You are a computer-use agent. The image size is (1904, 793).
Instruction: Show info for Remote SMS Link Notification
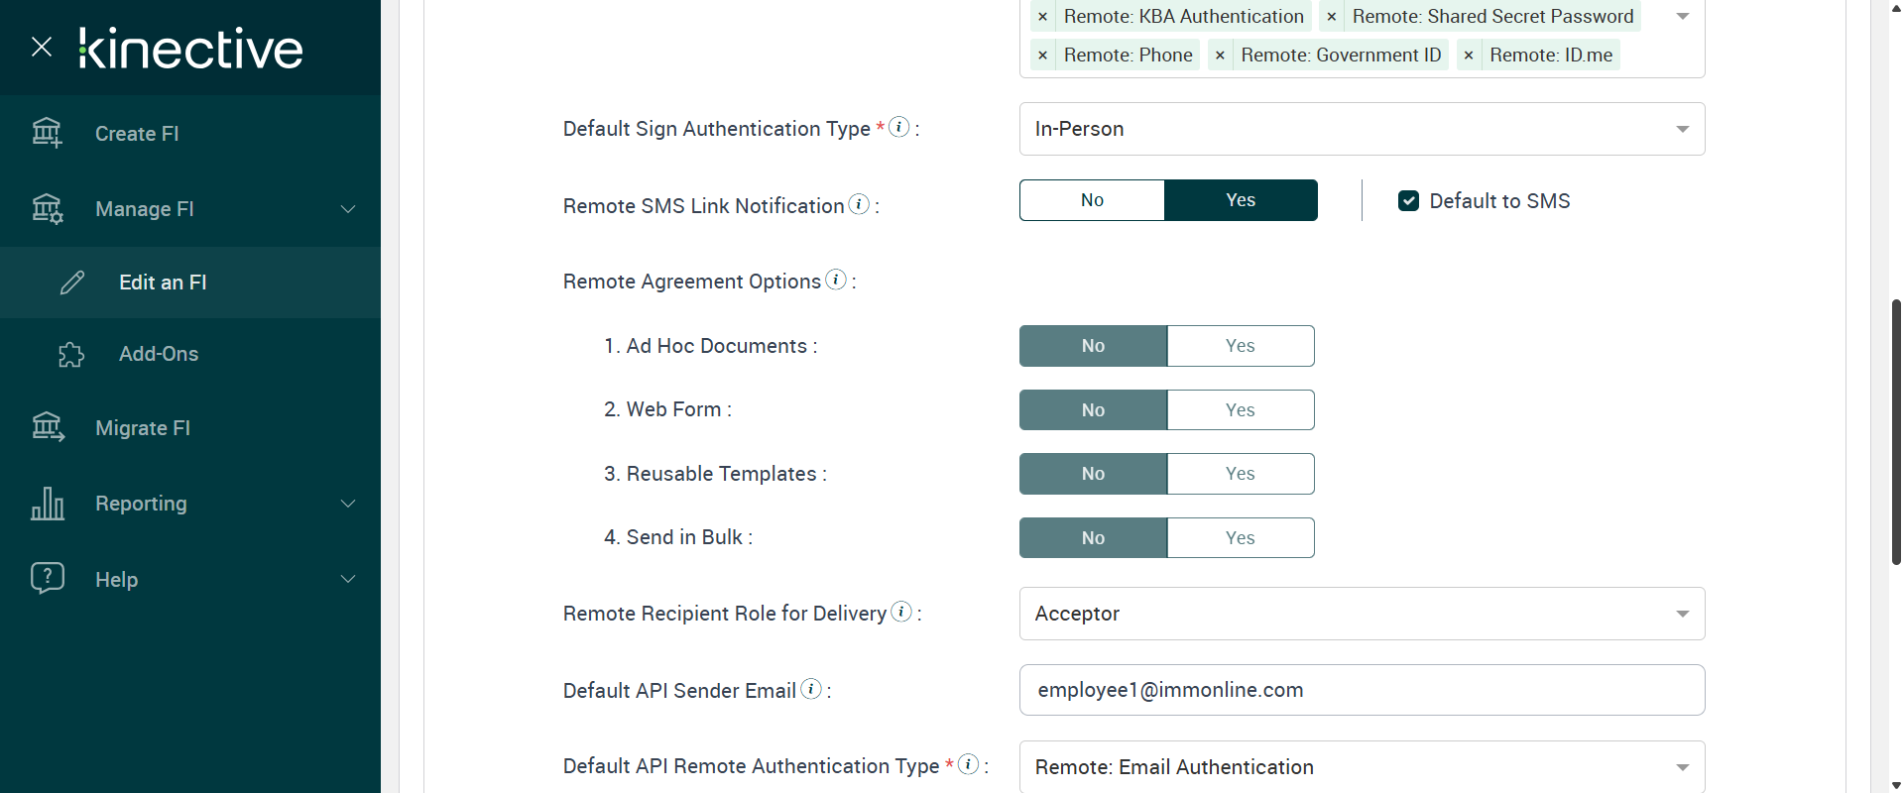859,204
